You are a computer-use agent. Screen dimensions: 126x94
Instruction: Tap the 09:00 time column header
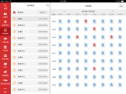(x=60, y=14)
